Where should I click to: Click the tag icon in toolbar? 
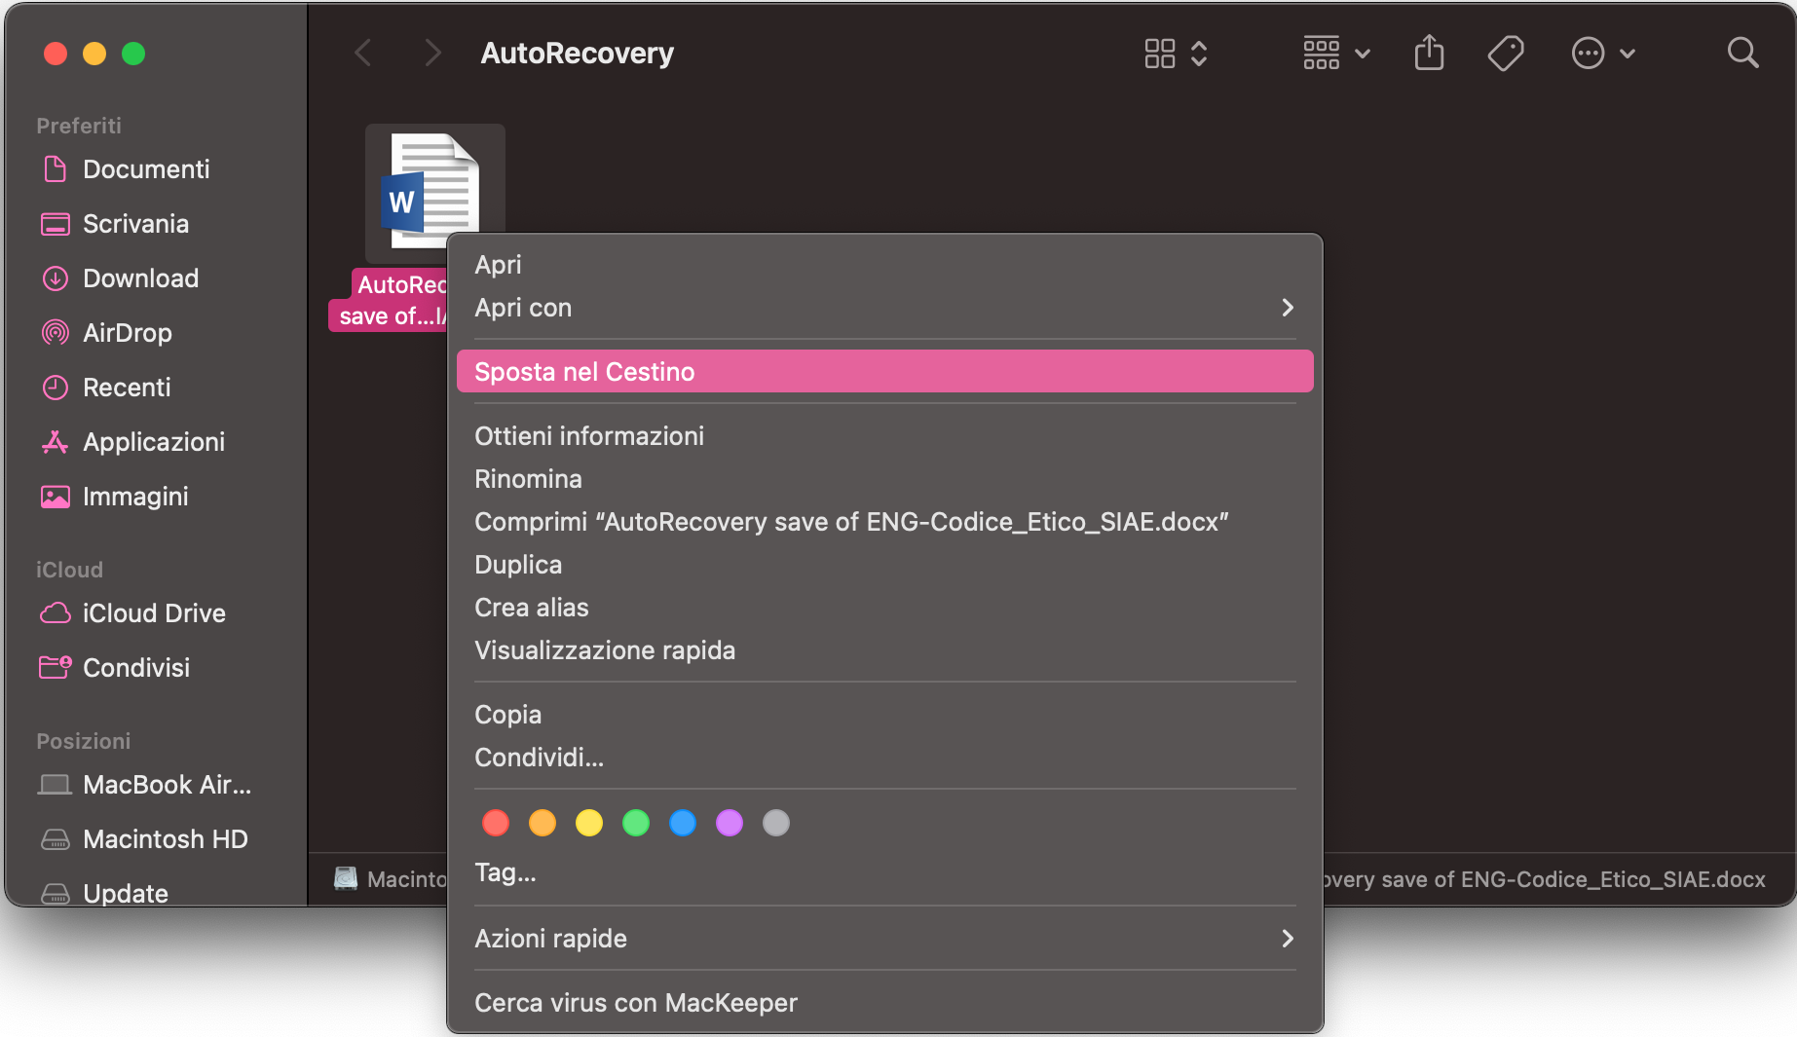[x=1506, y=53]
